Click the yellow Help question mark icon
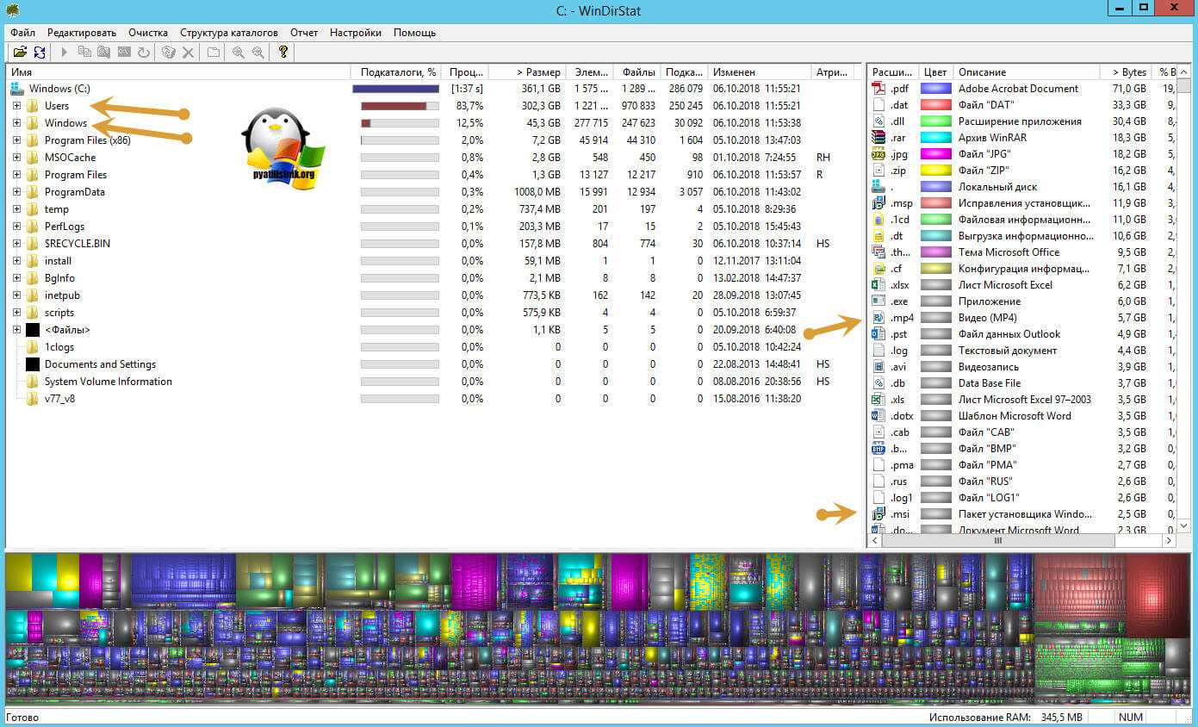The height and width of the screenshot is (727, 1198). pyautogui.click(x=282, y=53)
